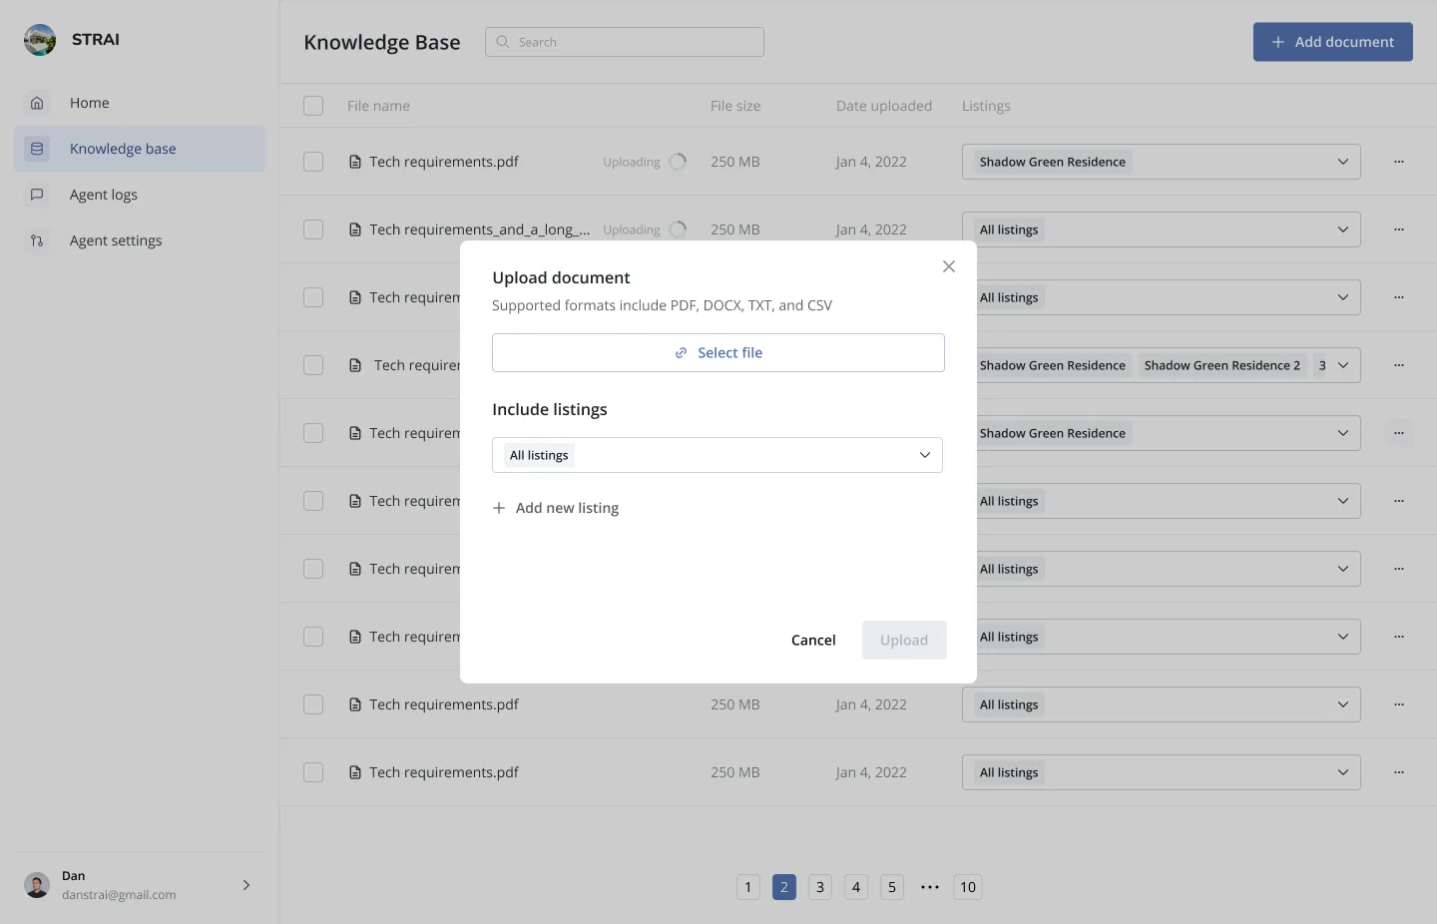1437x924 pixels.
Task: Click the uploading progress spinner on the first row
Action: tap(679, 161)
